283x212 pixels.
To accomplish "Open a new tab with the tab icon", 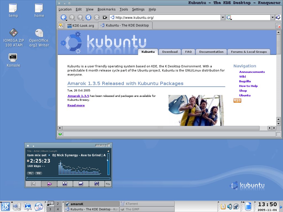I will click(x=61, y=26).
